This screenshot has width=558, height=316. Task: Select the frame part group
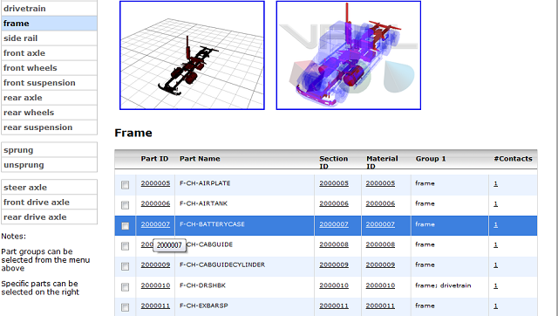pyautogui.click(x=49, y=24)
